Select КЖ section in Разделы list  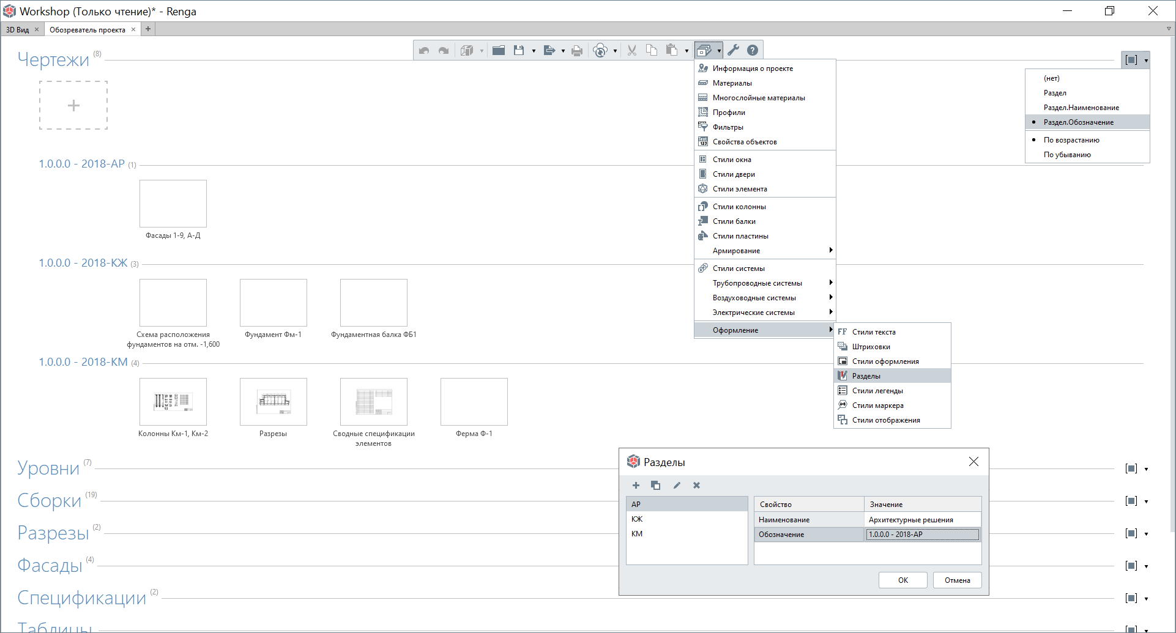click(687, 519)
